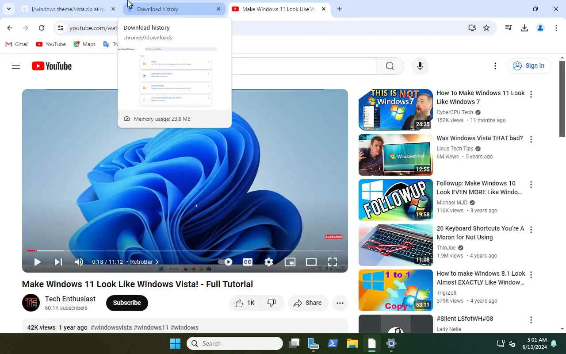
Task: Open video settings gear in player
Action: pyautogui.click(x=269, y=262)
